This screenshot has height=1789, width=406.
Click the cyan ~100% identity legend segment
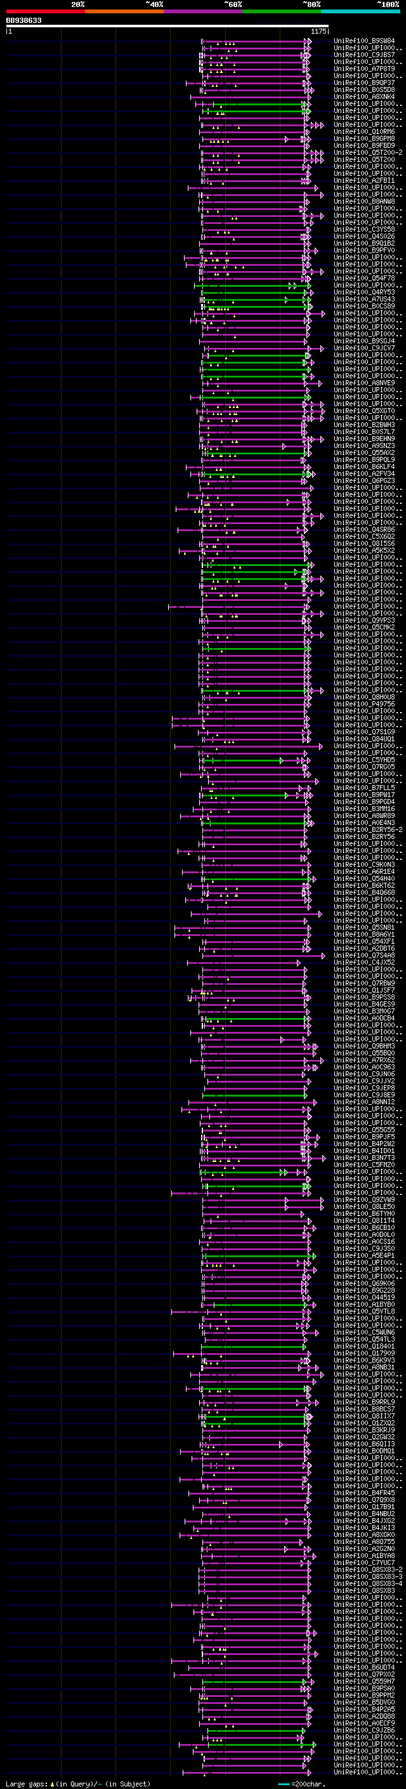click(x=360, y=11)
